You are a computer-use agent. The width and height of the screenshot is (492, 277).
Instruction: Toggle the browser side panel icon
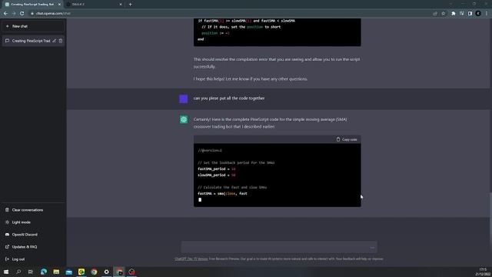point(470,13)
